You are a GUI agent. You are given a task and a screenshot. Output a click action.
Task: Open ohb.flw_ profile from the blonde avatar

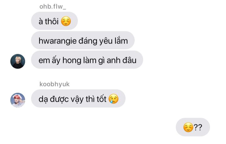coord(18,61)
